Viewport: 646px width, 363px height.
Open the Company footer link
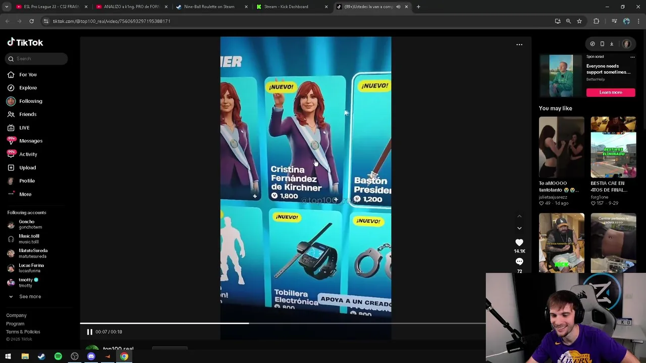pos(16,316)
